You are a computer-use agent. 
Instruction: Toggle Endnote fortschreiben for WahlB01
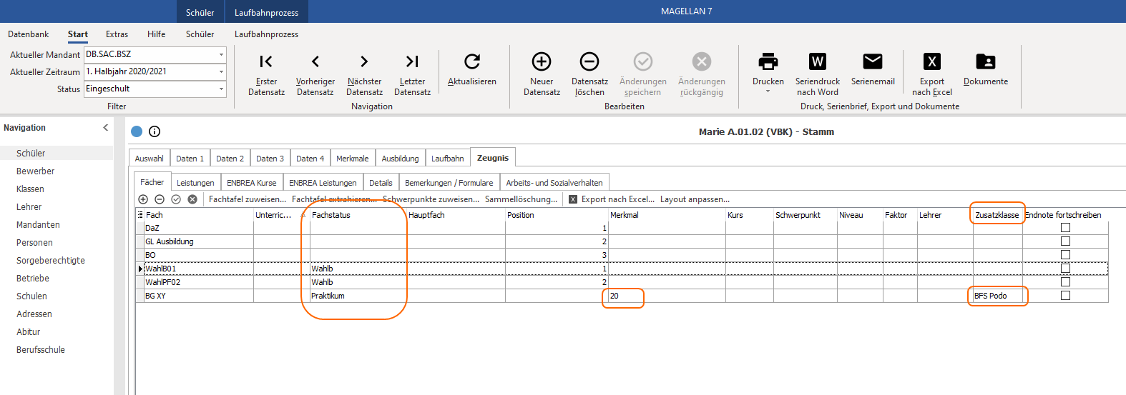pos(1065,269)
